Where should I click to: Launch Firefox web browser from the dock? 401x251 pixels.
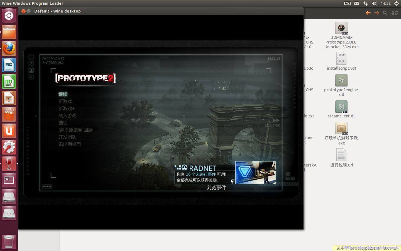[x=9, y=49]
